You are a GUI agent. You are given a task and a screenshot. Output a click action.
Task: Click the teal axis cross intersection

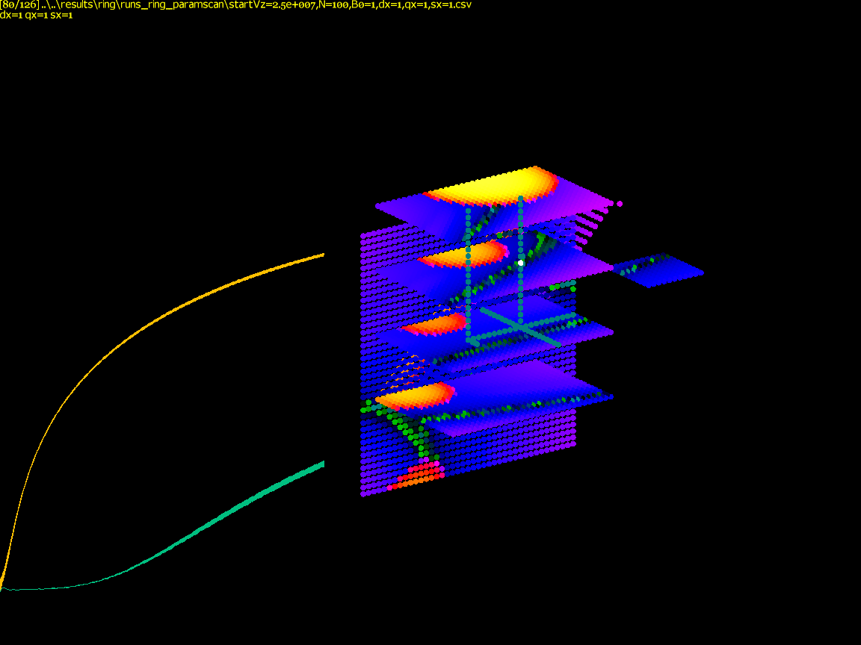519,327
